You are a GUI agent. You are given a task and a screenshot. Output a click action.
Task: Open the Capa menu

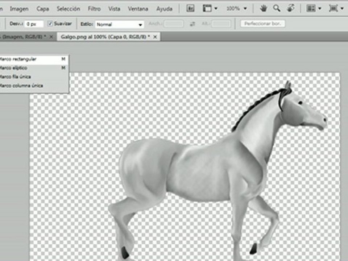click(x=43, y=9)
